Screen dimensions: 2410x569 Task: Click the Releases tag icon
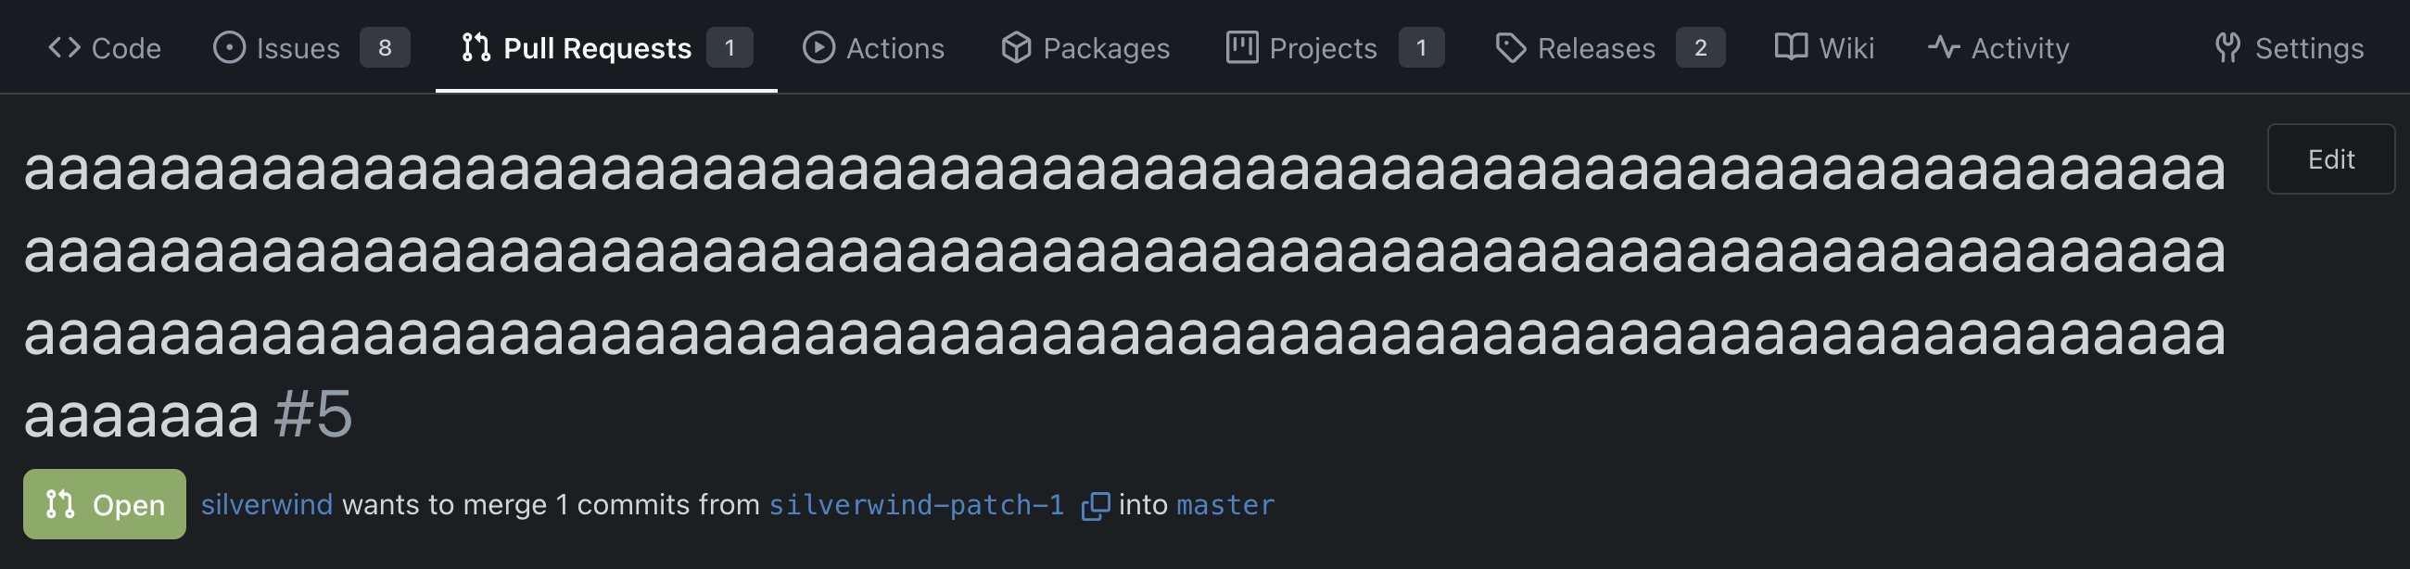[1511, 48]
